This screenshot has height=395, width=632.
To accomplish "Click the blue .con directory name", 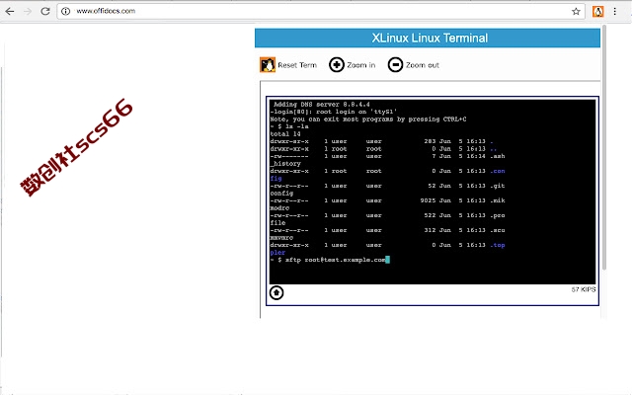I will click(x=498, y=171).
